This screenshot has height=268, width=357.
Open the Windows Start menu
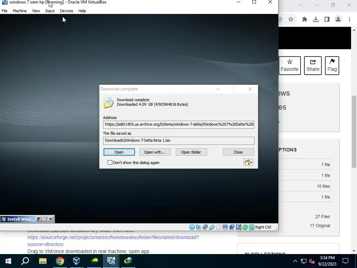tap(8, 261)
